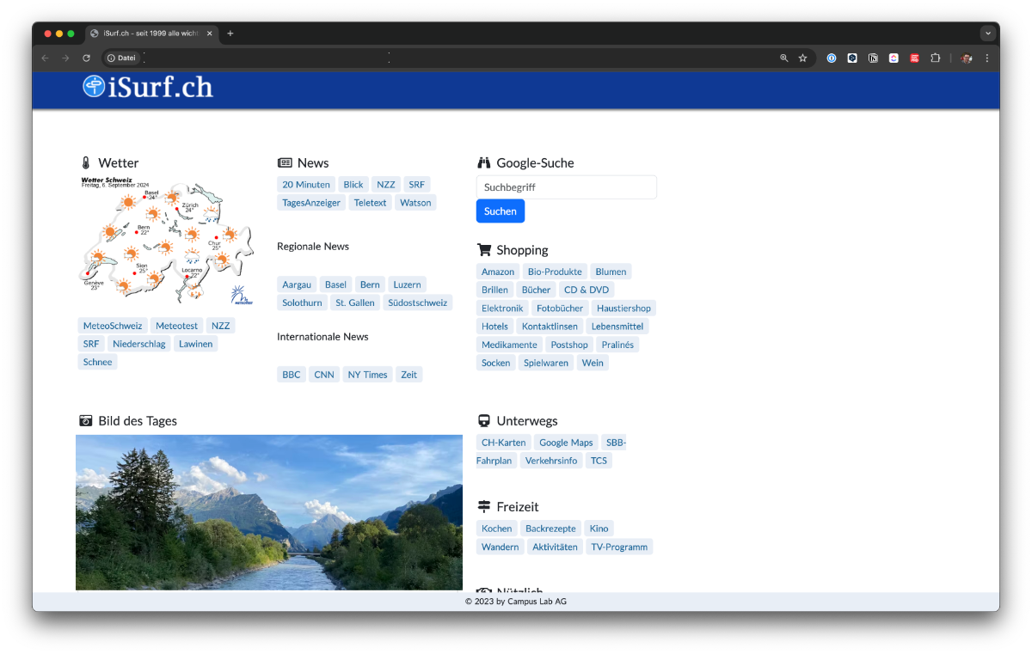Click the ClickUp extension icon
This screenshot has height=654, width=1032.
pos(894,58)
